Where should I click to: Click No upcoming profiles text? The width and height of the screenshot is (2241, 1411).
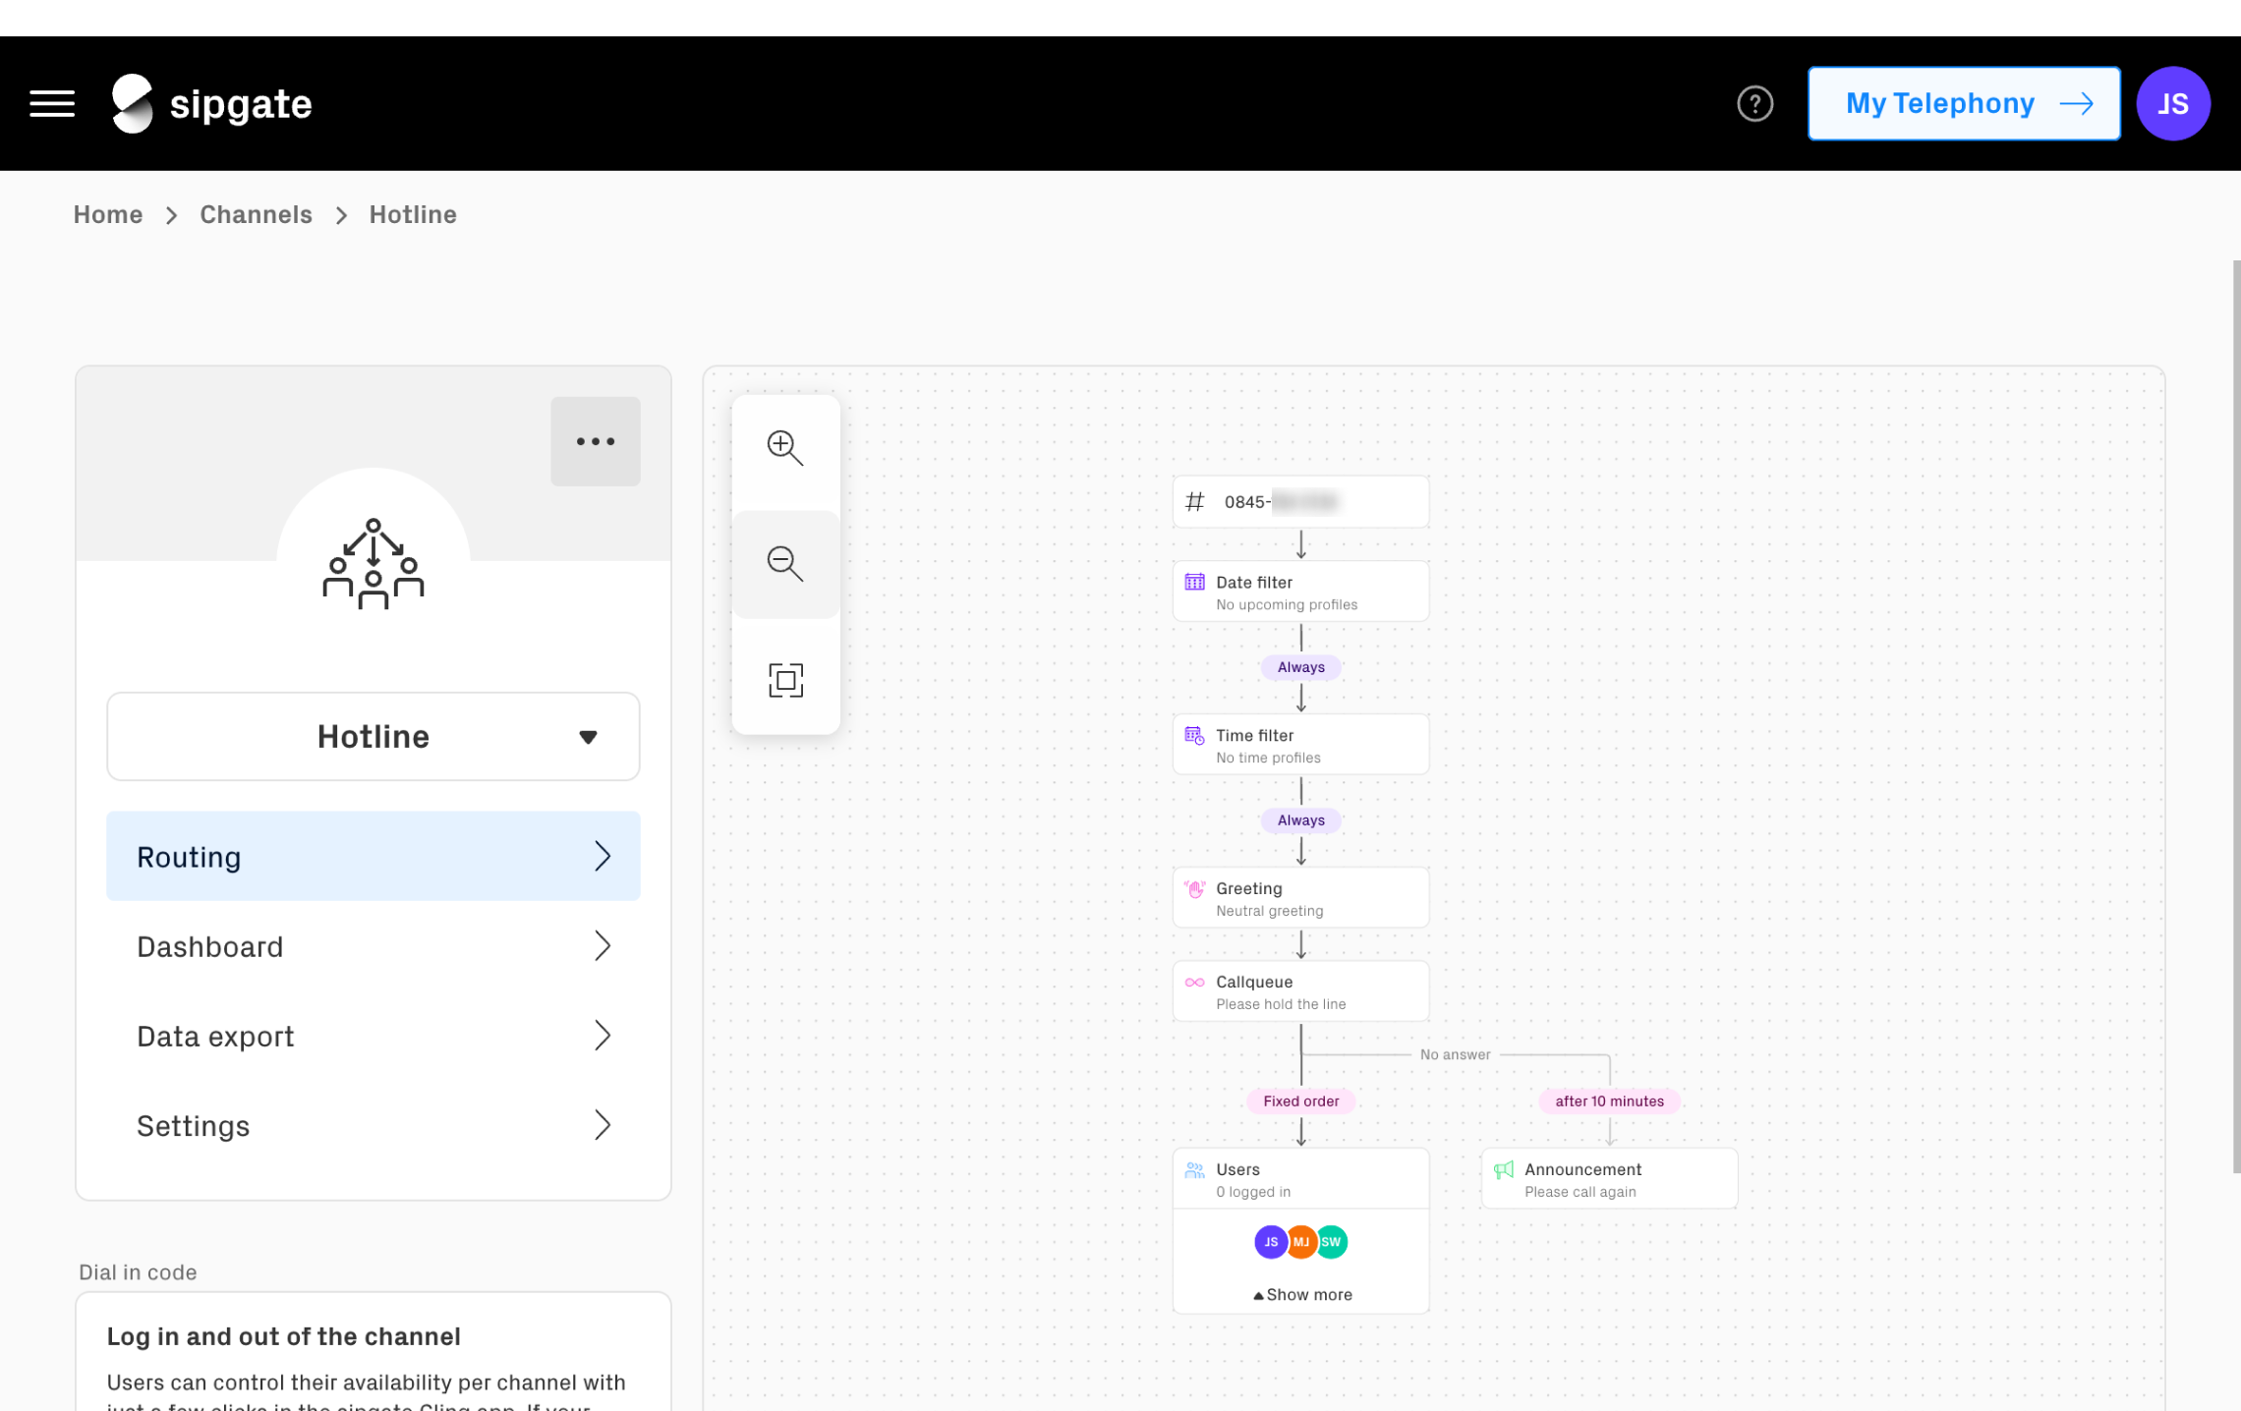(1287, 605)
